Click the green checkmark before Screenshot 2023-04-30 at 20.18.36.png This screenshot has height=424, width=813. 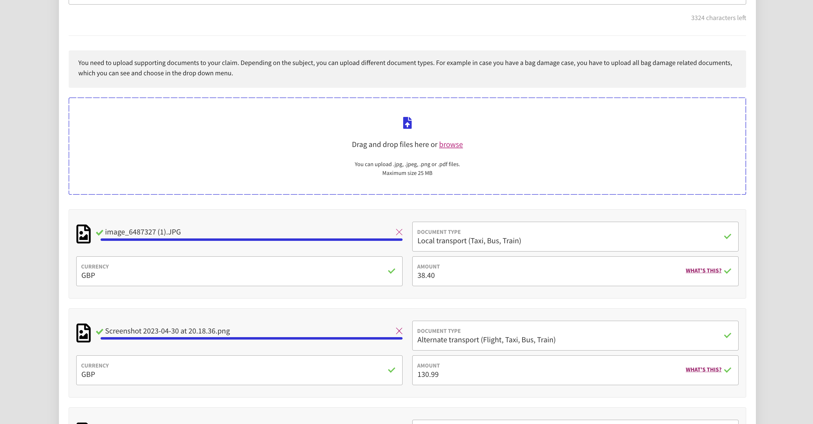pos(99,332)
